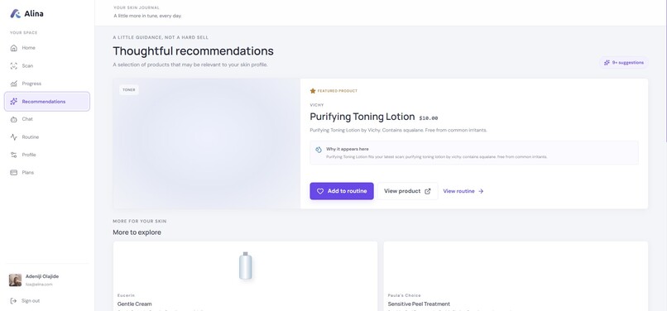The image size is (667, 311).
Task: Select the Scan icon in sidebar
Action: [13, 66]
